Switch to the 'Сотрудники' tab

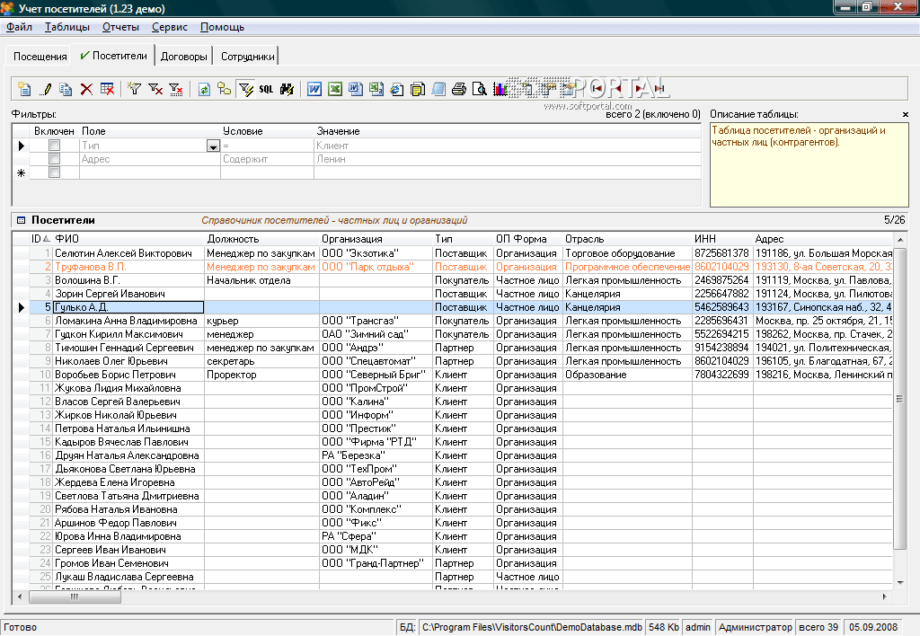tap(247, 57)
